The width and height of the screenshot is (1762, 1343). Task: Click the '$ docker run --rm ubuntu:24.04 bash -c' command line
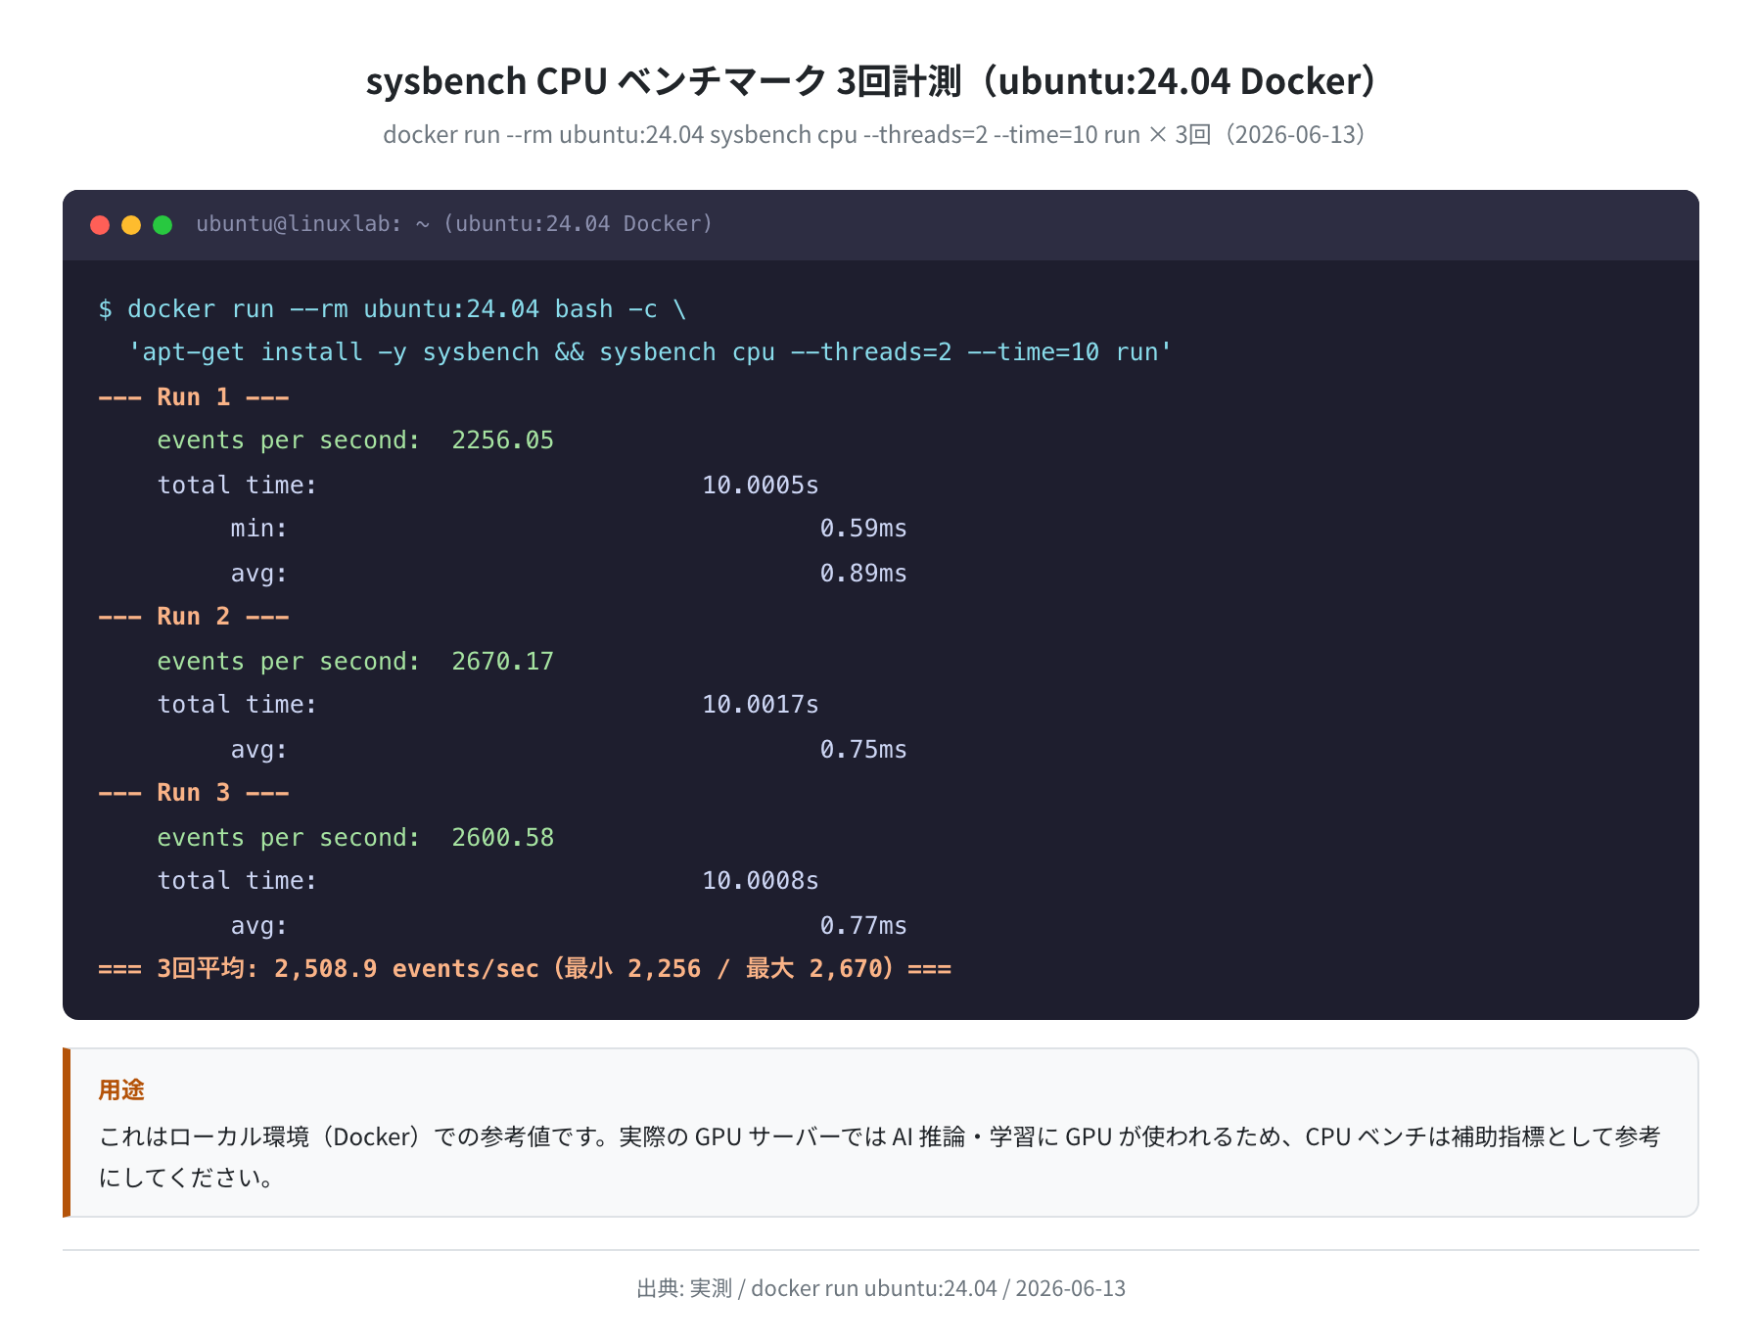pyautogui.click(x=393, y=308)
